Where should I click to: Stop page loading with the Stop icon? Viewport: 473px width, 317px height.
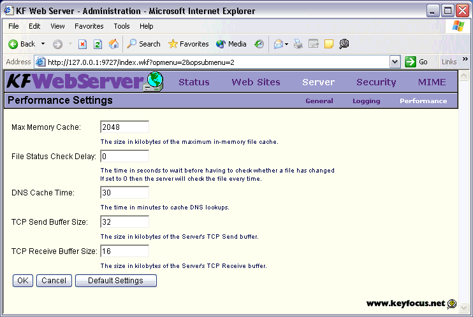click(x=82, y=45)
